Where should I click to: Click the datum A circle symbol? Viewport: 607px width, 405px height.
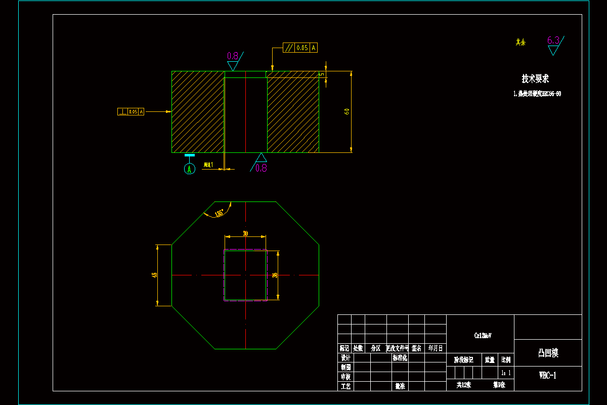coord(190,169)
